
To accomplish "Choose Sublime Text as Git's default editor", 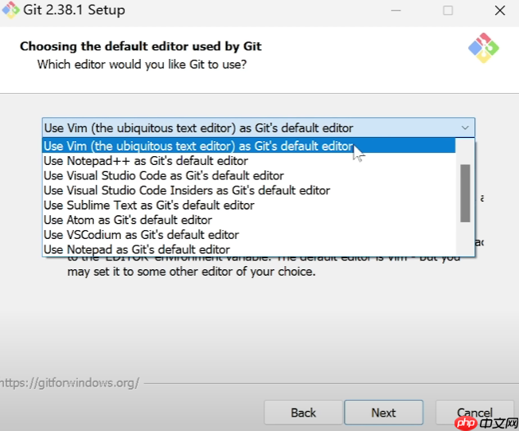I will (249, 206).
